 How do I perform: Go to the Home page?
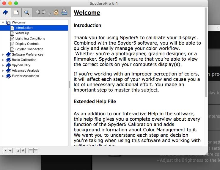(56, 12)
